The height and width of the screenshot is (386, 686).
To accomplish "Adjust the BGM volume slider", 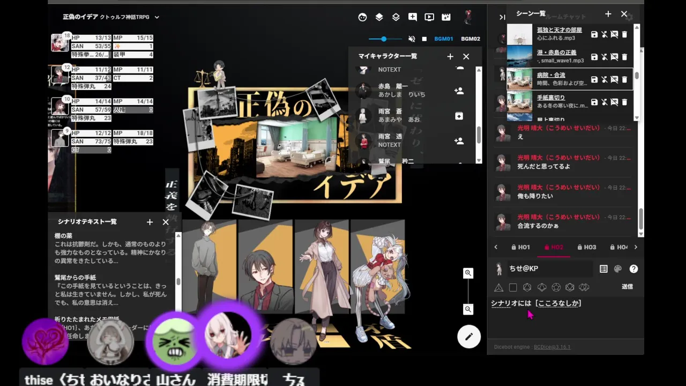I will click(385, 39).
